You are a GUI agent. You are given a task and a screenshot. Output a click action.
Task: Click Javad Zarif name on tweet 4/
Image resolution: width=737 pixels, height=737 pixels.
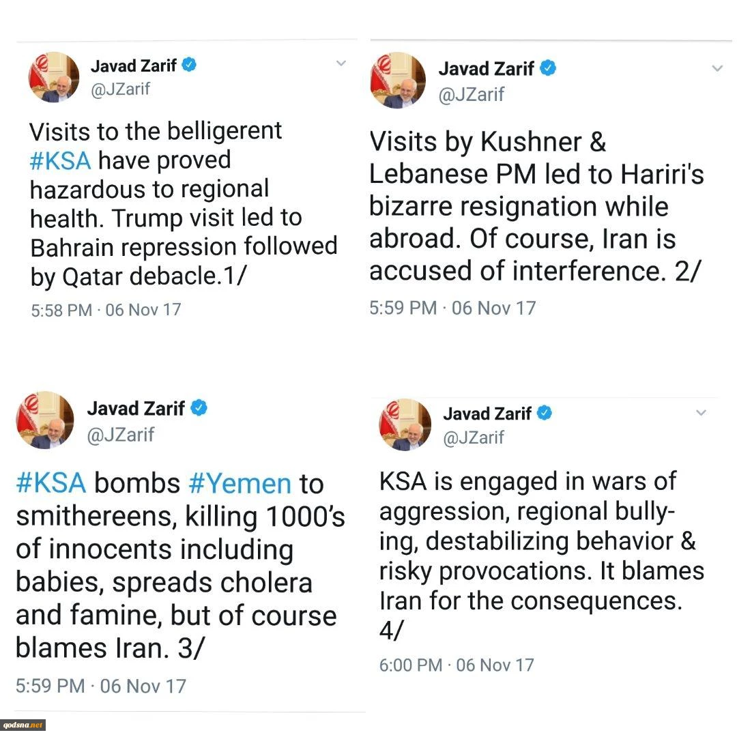point(487,414)
